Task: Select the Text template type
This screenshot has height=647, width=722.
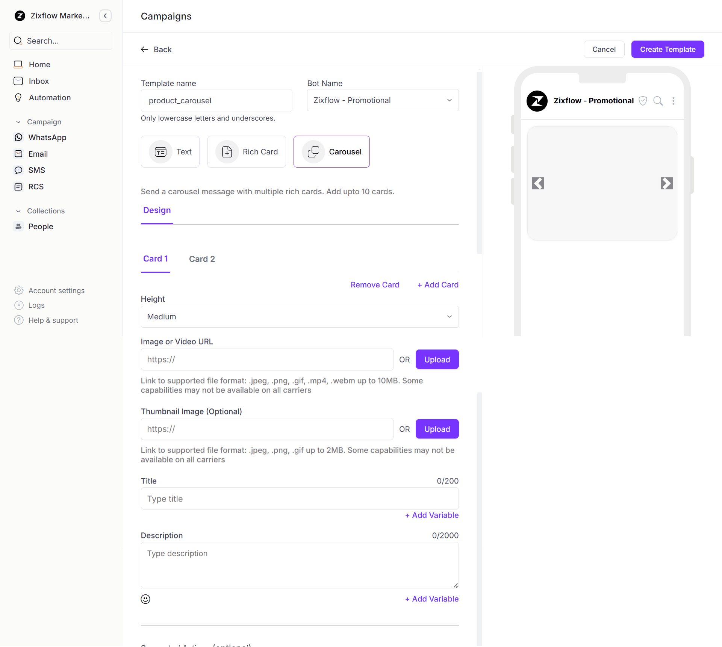Action: pos(170,152)
